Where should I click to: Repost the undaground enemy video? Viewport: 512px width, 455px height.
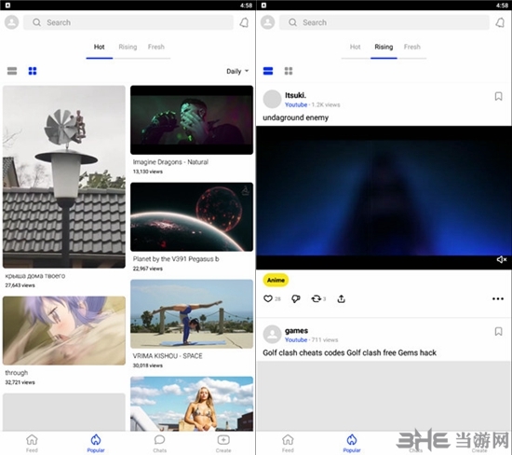pos(316,298)
